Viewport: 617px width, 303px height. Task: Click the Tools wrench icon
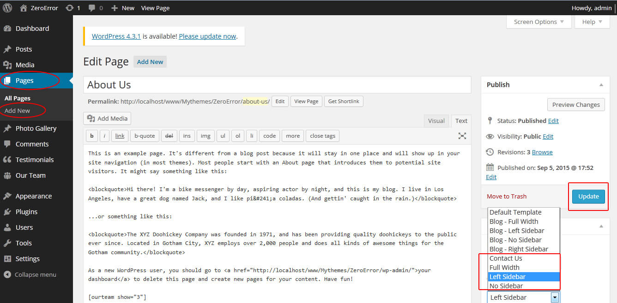pyautogui.click(x=7, y=243)
